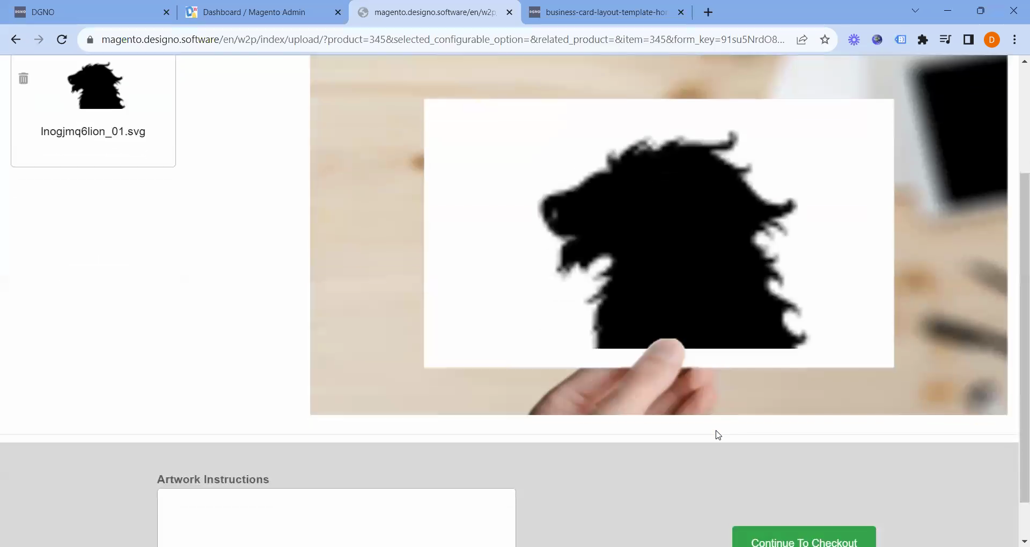This screenshot has height=547, width=1030.
Task: Open the Extensions puzzle icon
Action: pyautogui.click(x=923, y=40)
